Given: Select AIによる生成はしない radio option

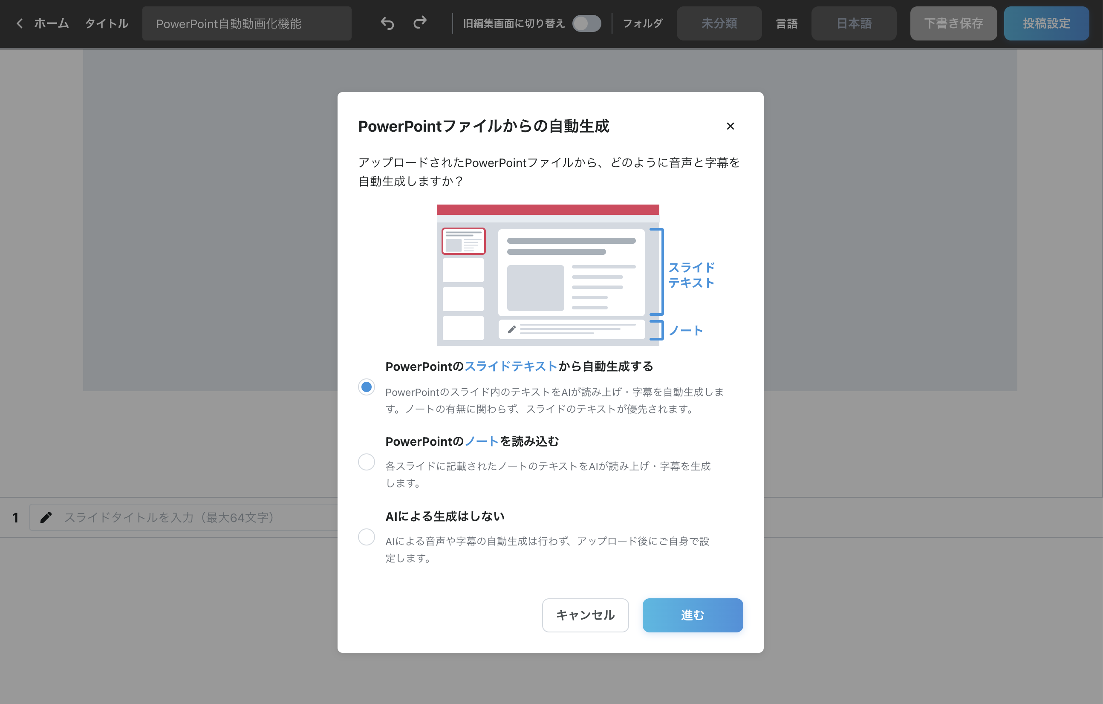Looking at the screenshot, I should (x=366, y=537).
